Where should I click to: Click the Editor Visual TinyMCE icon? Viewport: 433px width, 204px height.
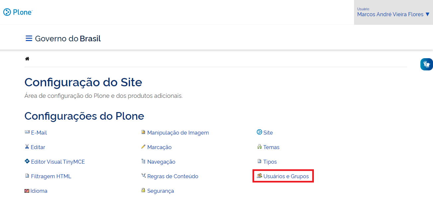click(27, 161)
